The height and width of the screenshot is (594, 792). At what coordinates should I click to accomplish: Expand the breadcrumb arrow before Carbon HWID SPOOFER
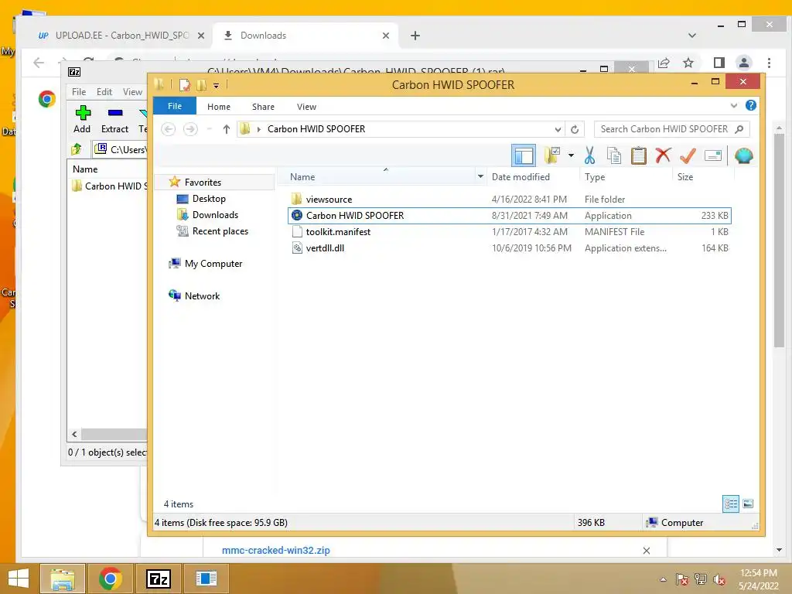coord(258,129)
